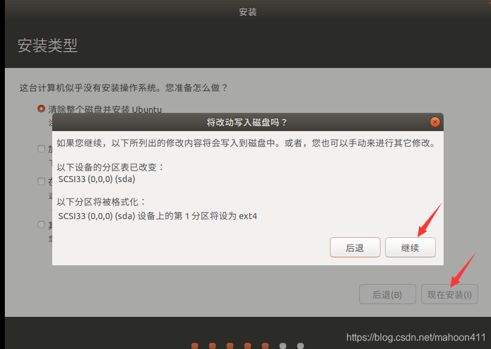
Task: Click the 后退(B) button in installer window
Action: pos(387,294)
